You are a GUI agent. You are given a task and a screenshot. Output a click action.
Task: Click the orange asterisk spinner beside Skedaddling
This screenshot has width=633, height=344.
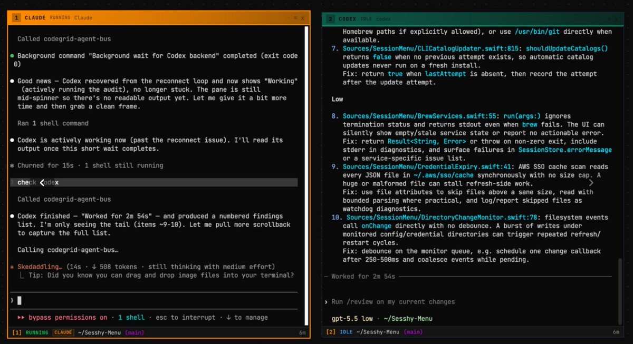click(x=12, y=267)
